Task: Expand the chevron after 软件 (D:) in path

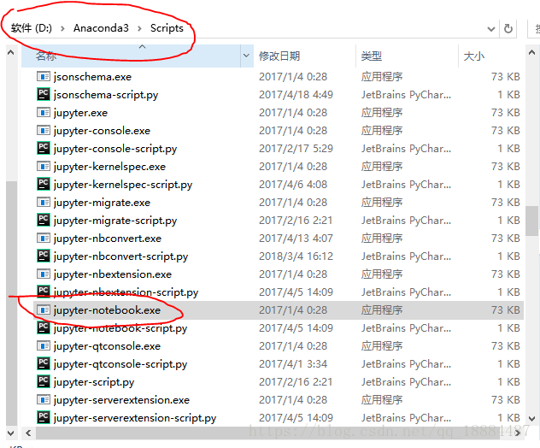Action: 62,28
